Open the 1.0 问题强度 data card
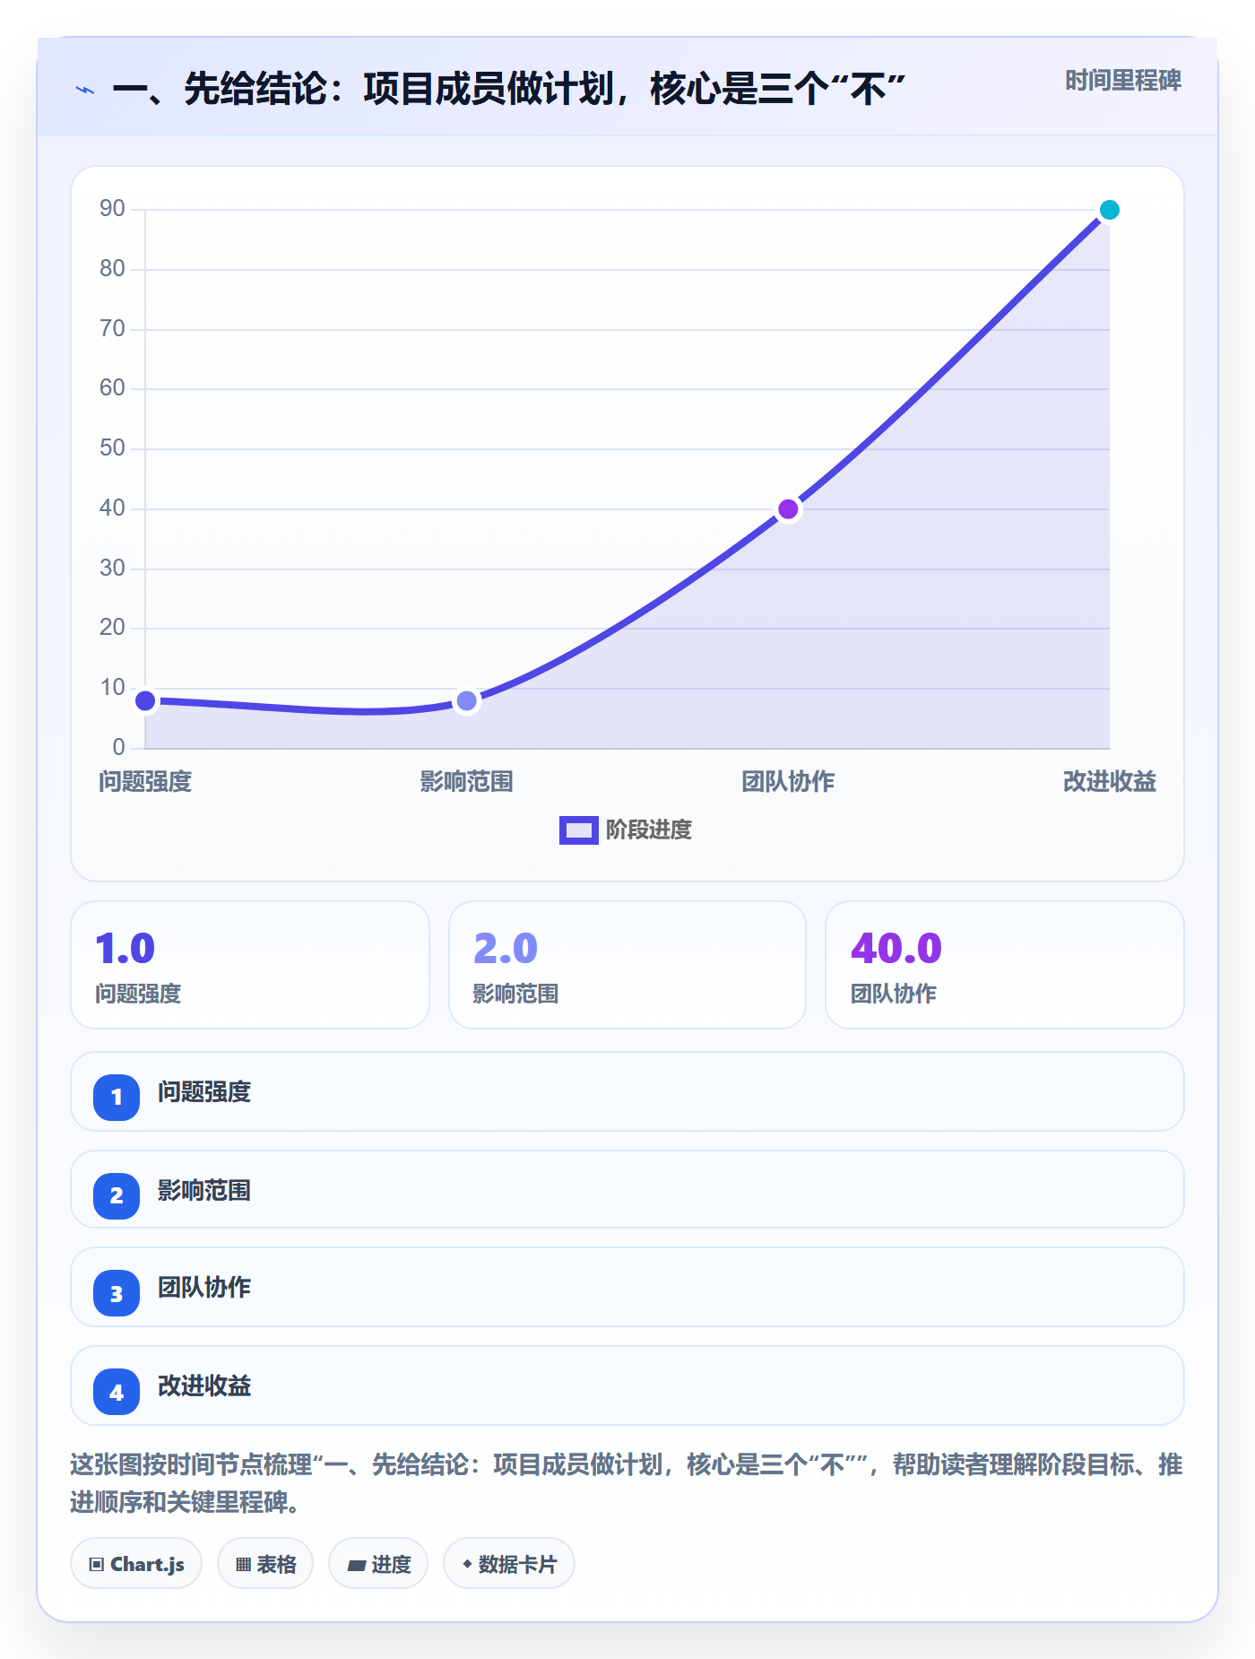Viewport: 1255px width, 1659px height. [250, 965]
